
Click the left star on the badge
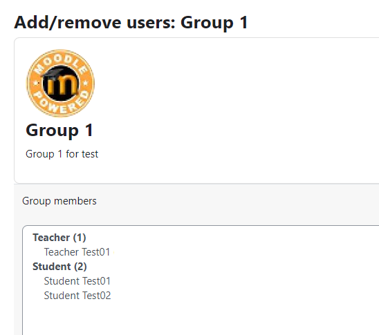[36, 84]
